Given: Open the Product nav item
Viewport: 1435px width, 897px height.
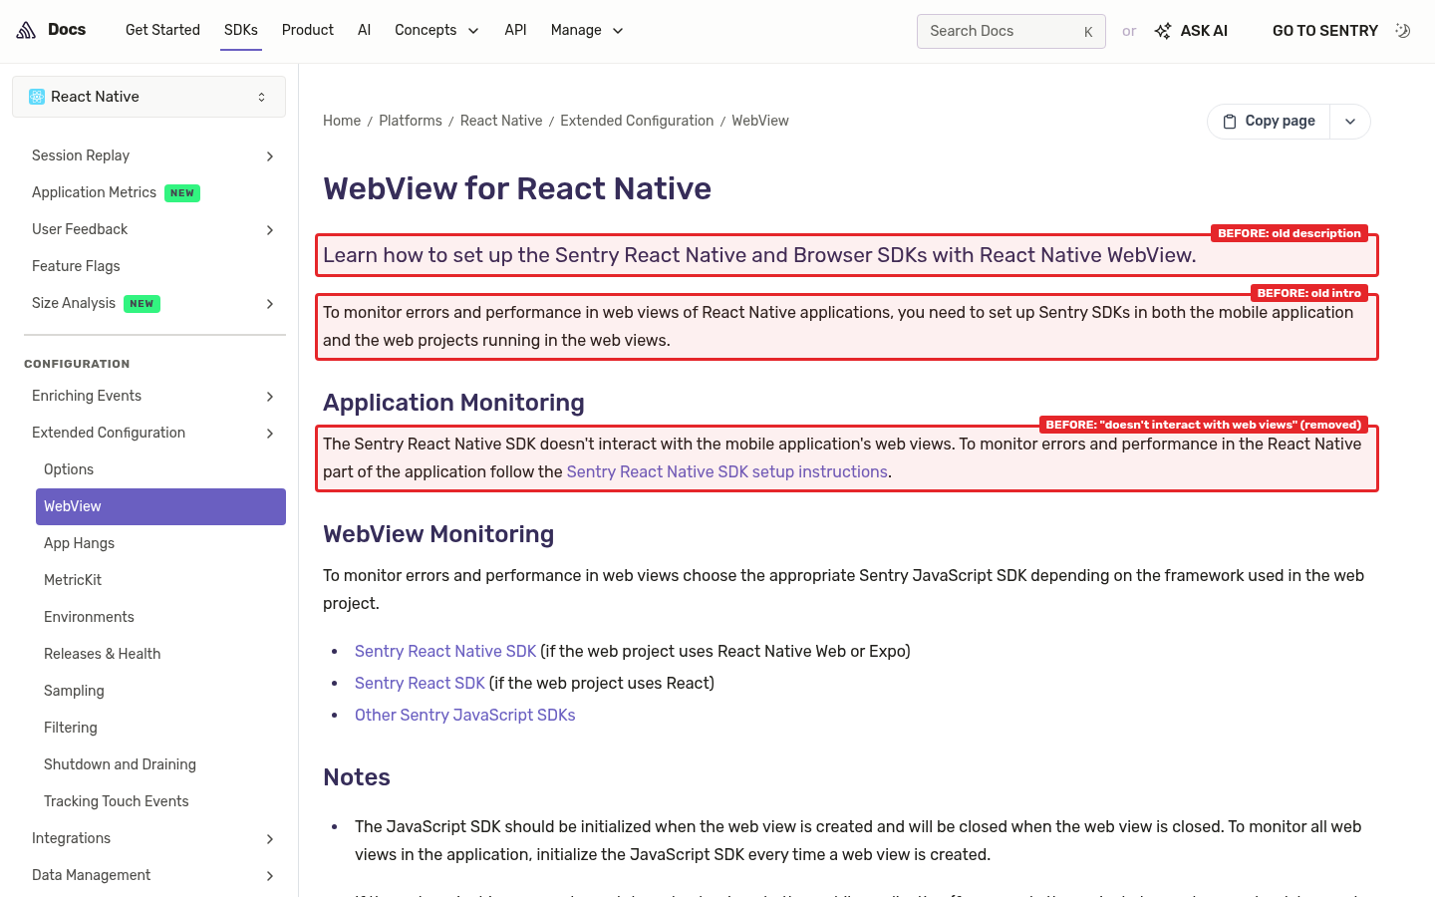Looking at the screenshot, I should [308, 30].
